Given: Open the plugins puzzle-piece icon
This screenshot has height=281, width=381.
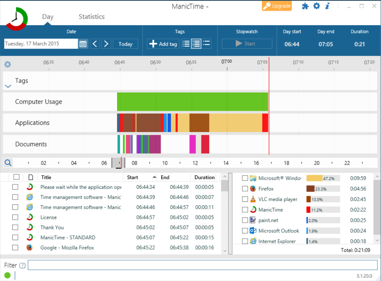Looking at the screenshot, I should (x=305, y=6).
